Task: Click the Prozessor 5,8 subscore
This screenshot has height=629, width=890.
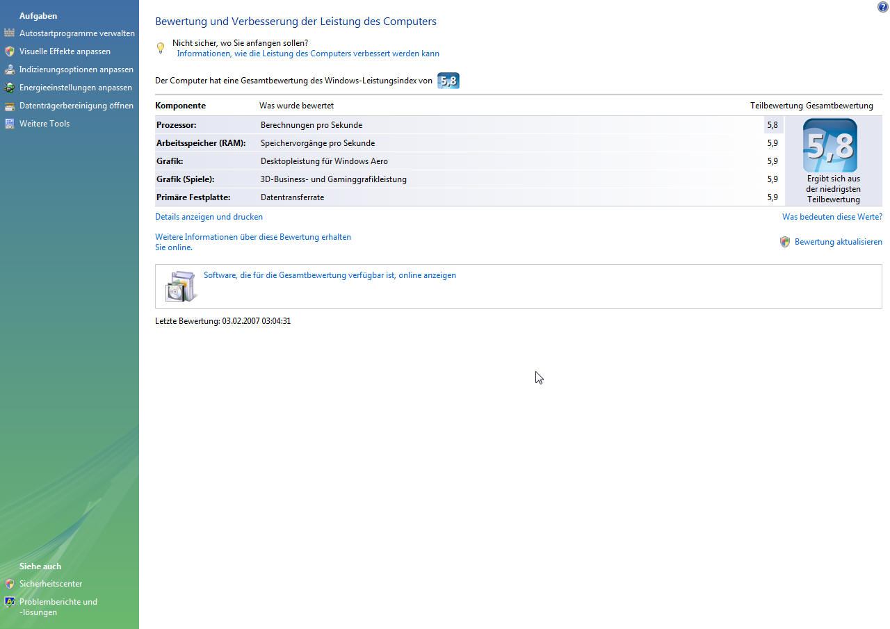Action: click(772, 125)
